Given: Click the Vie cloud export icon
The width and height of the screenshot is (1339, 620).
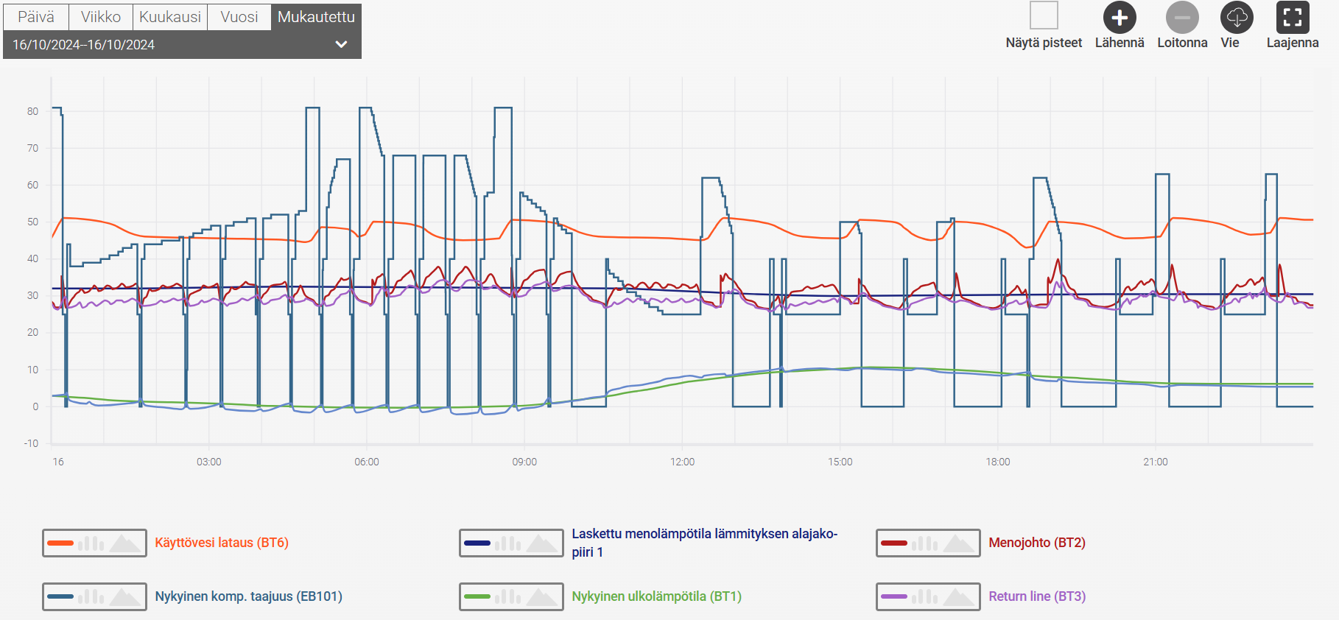Looking at the screenshot, I should coord(1237,18).
